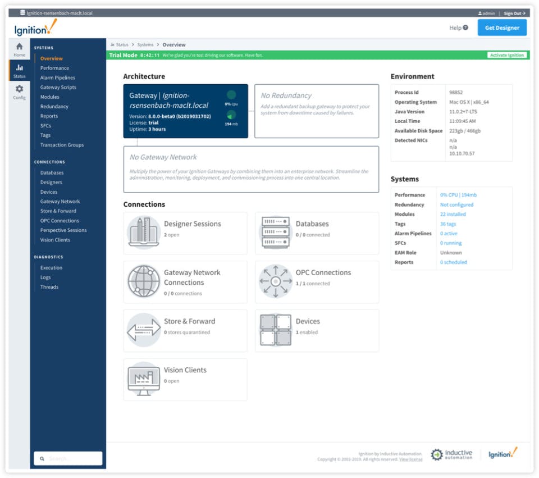
Task: Click the Designer Sessions drafting-tools icon
Action: tap(144, 230)
